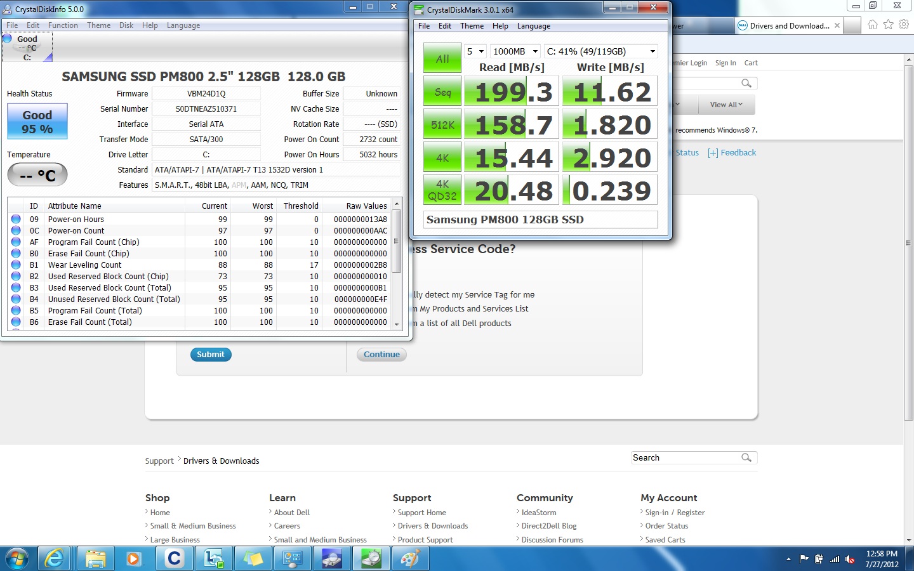Click the Continue button
This screenshot has height=571, width=914.
point(381,355)
